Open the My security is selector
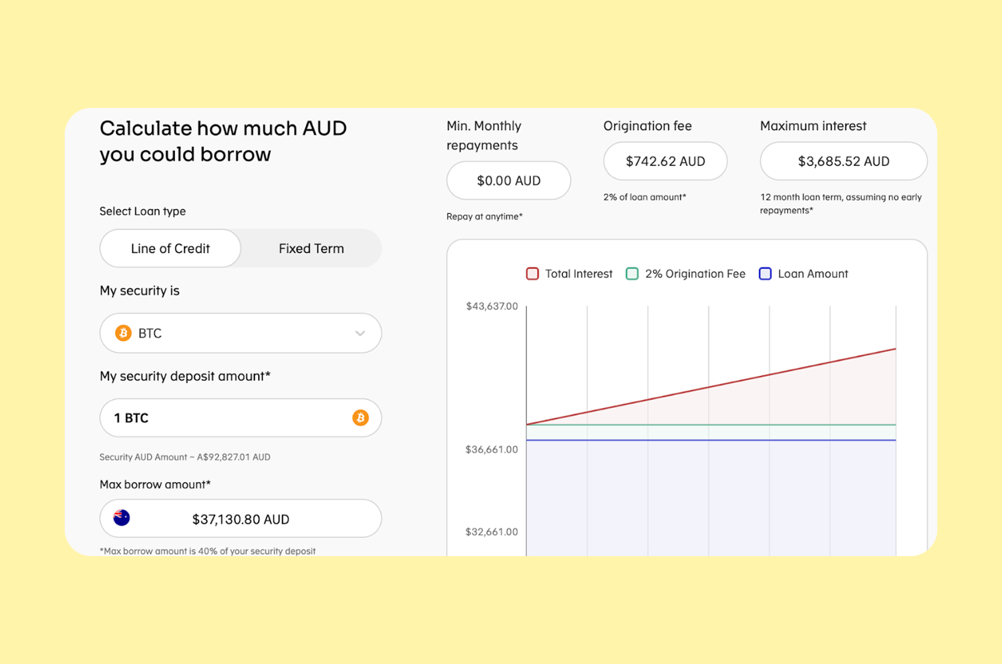Viewport: 1002px width, 664px height. pyautogui.click(x=240, y=333)
